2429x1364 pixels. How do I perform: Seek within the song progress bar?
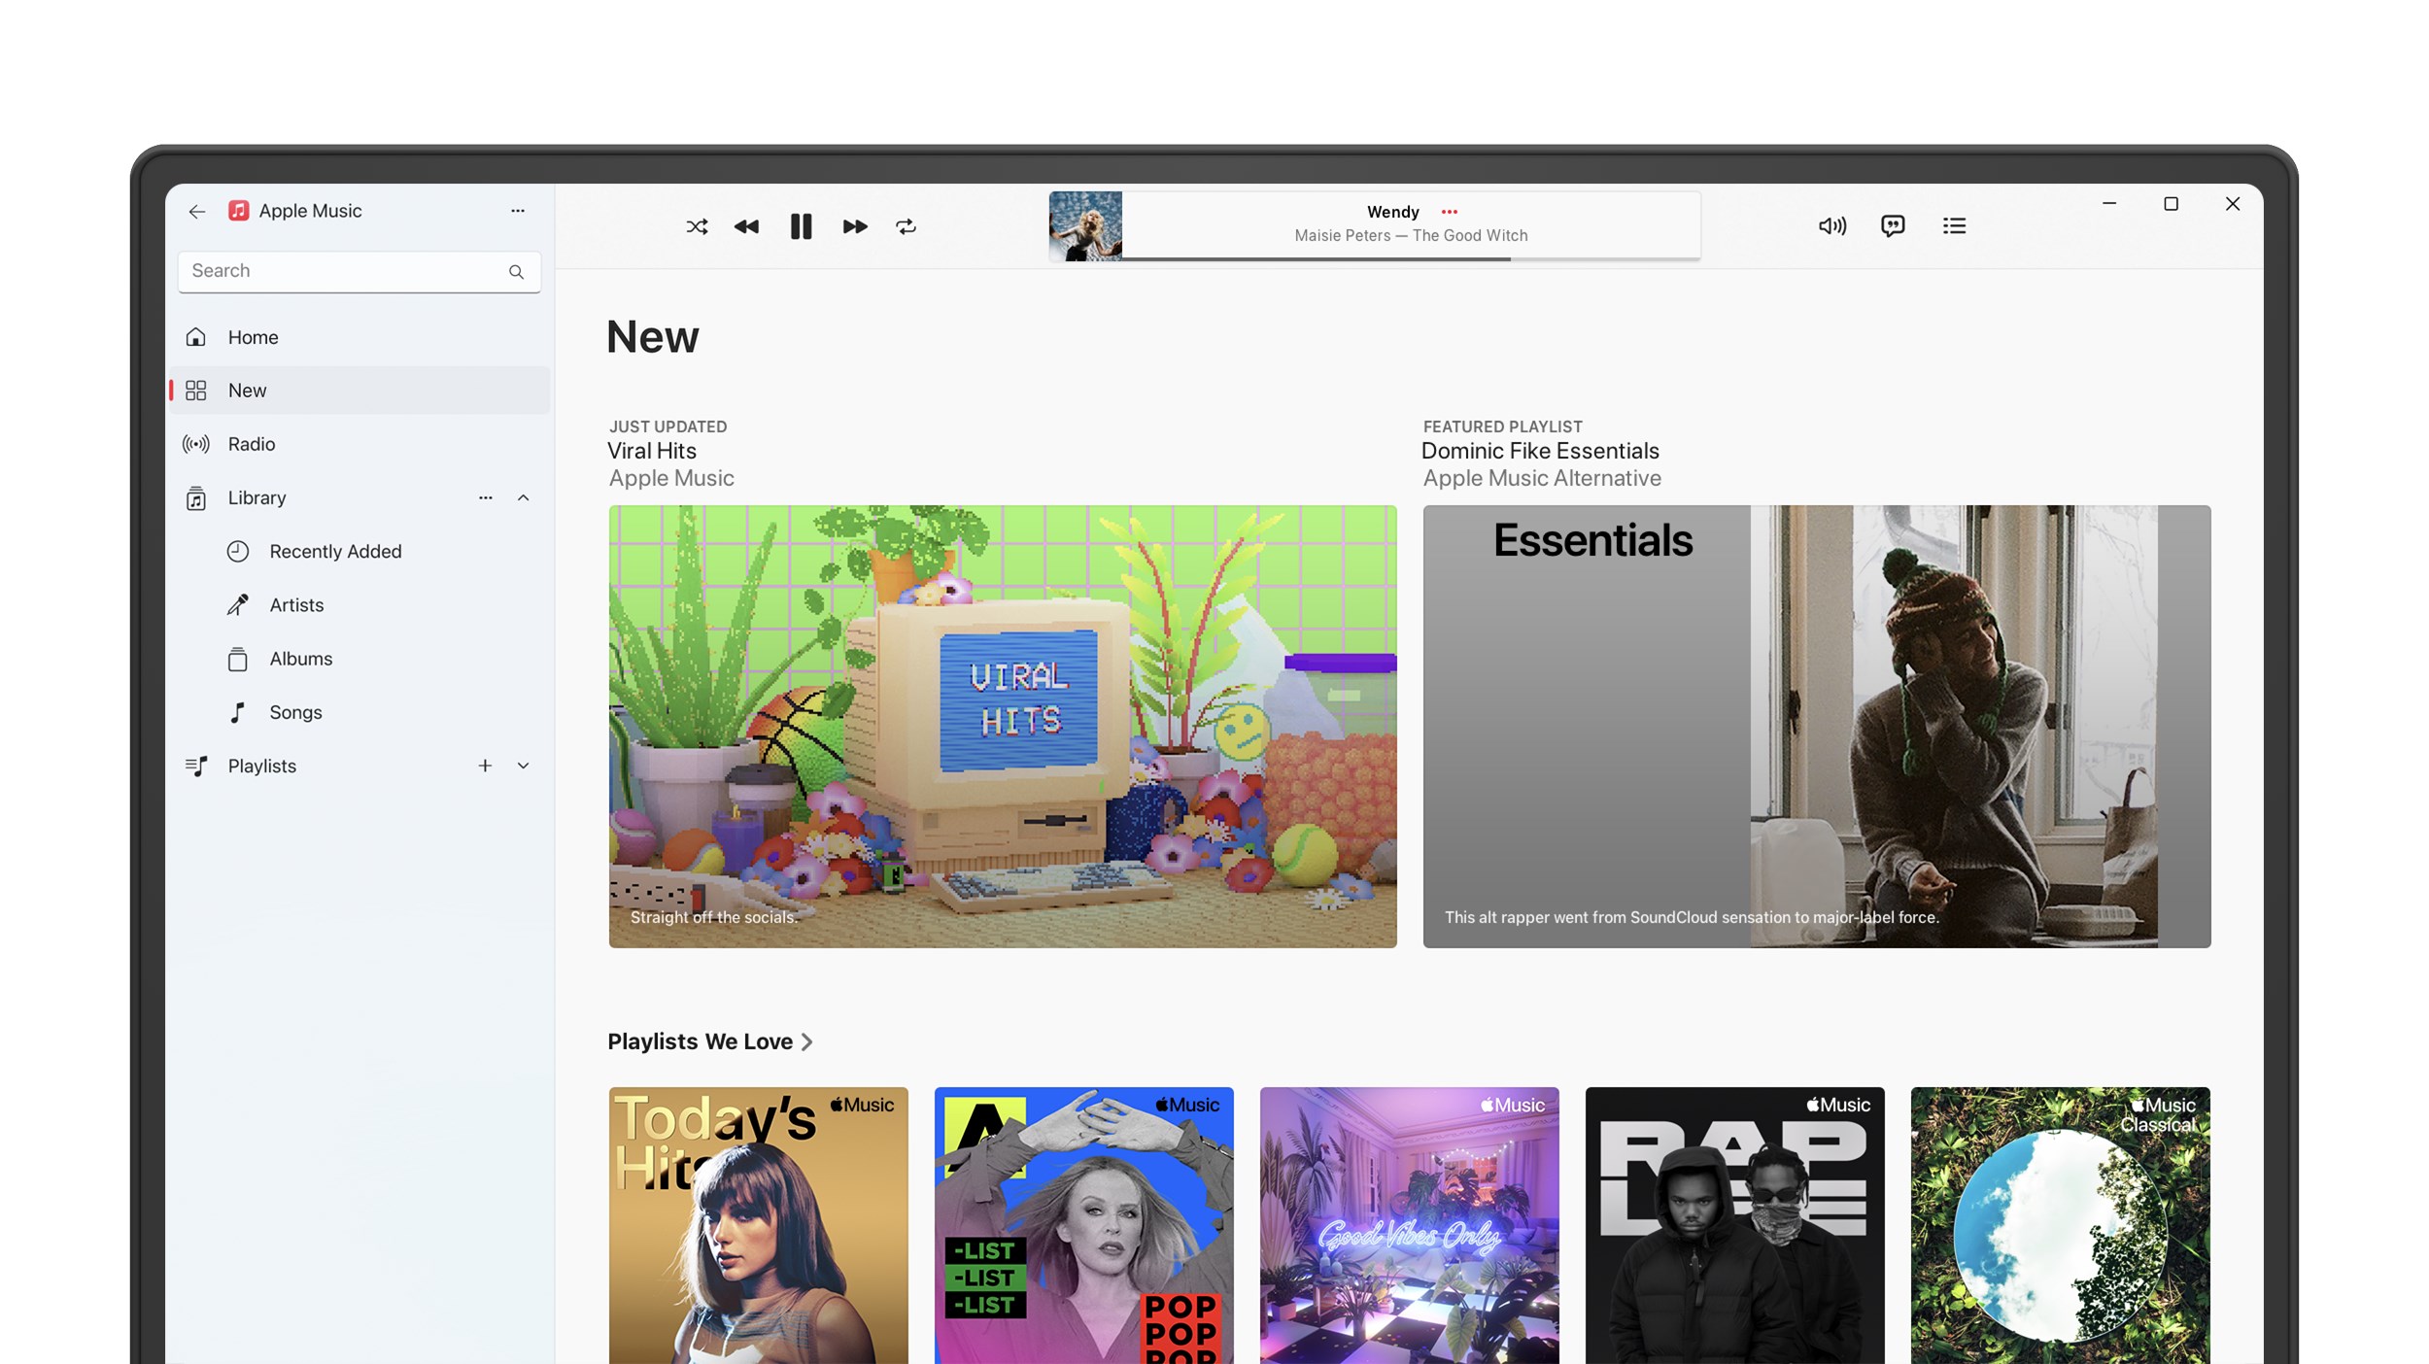(x=1409, y=258)
